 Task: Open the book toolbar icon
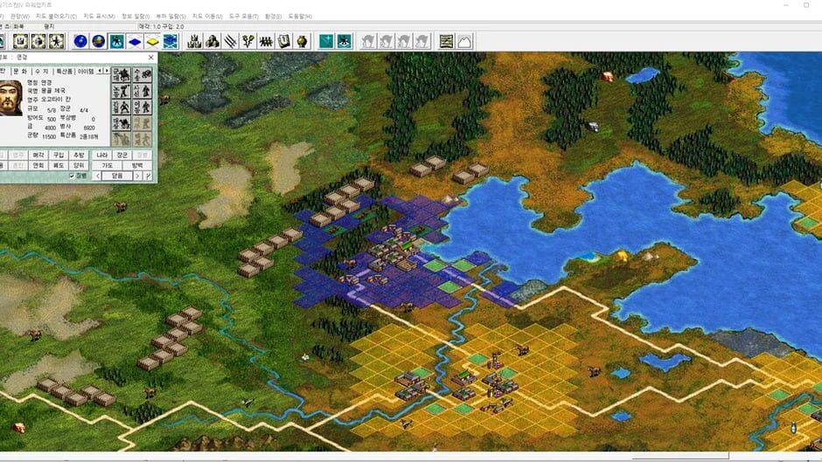pos(283,41)
